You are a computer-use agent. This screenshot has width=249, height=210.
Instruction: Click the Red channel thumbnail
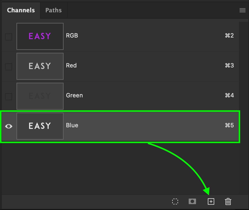(x=40, y=66)
